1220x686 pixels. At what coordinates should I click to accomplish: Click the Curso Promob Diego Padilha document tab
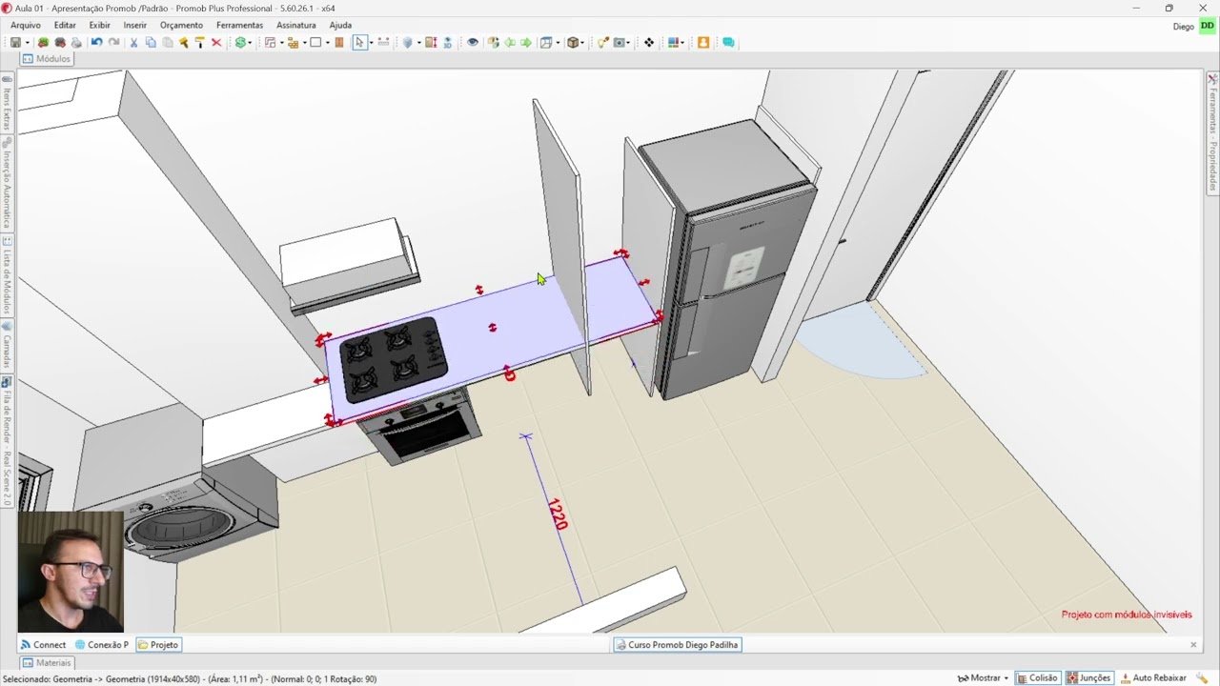point(678,645)
